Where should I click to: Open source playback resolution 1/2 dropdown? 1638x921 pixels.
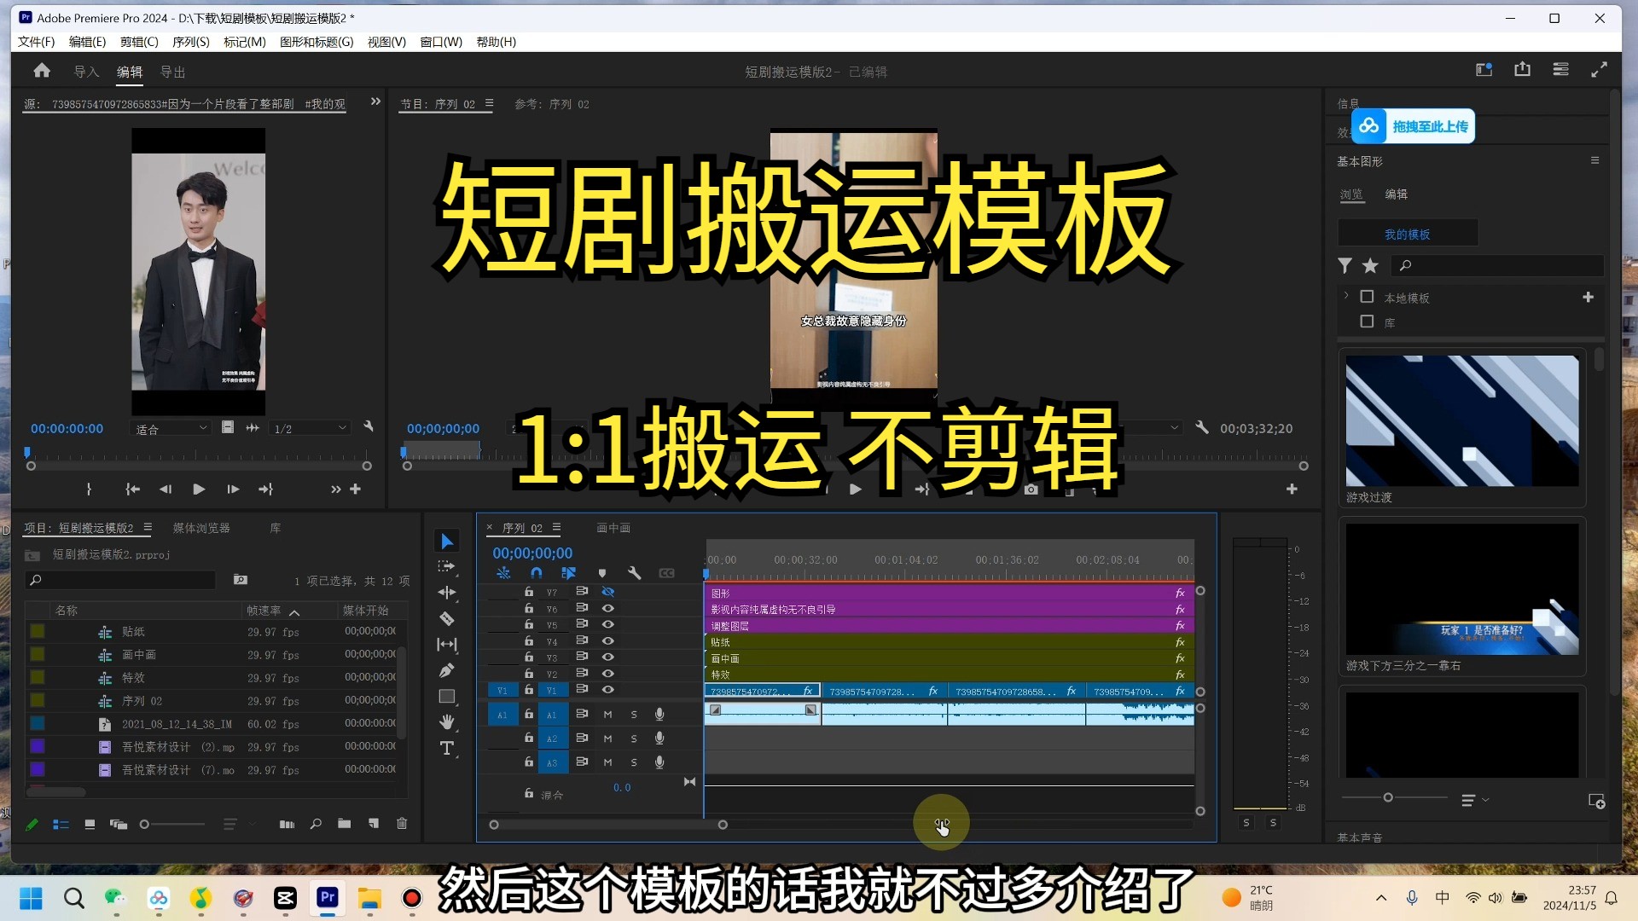click(310, 428)
